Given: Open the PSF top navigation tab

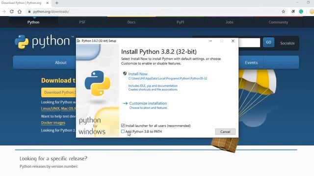Looking at the screenshot, I should [82, 22].
